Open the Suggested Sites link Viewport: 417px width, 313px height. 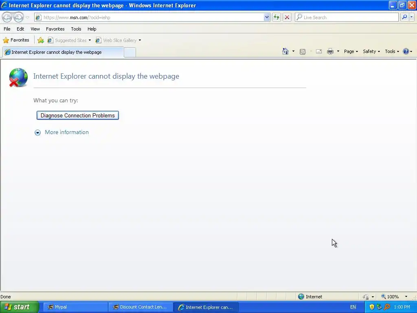68,40
